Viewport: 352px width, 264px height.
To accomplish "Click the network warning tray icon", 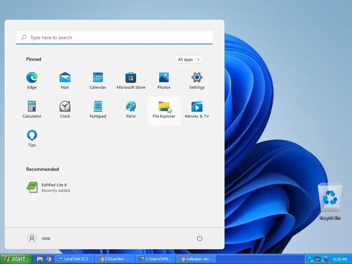I will (310, 259).
